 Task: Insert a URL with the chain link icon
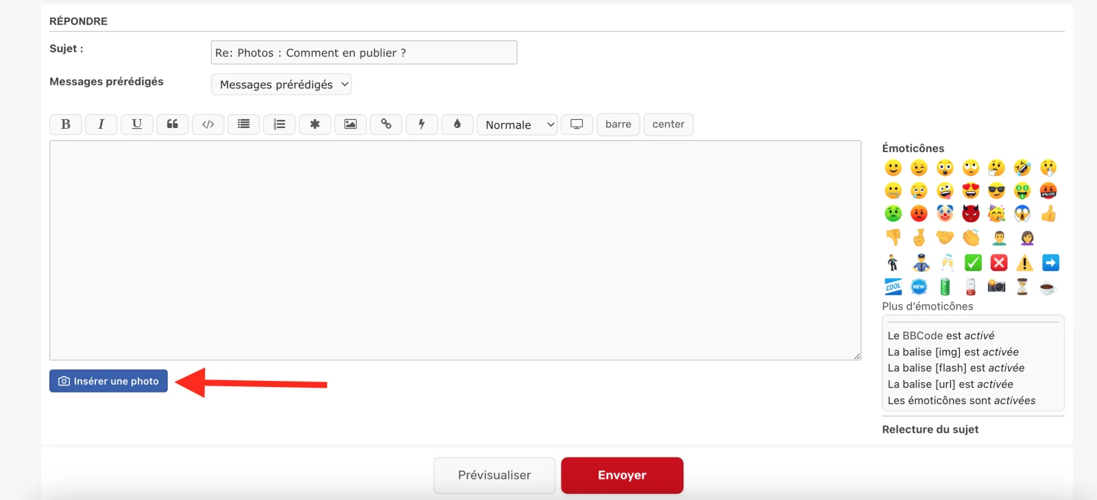(x=386, y=124)
